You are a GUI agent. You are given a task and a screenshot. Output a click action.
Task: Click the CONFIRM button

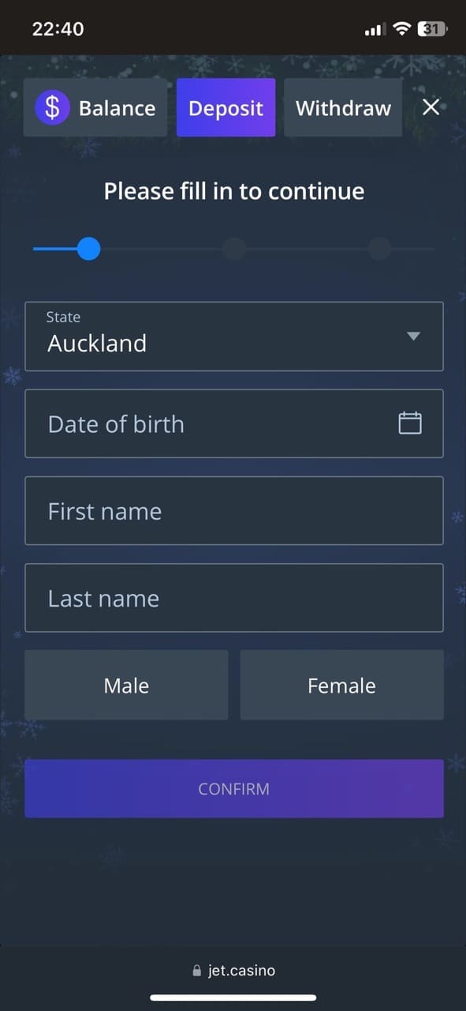point(234,788)
